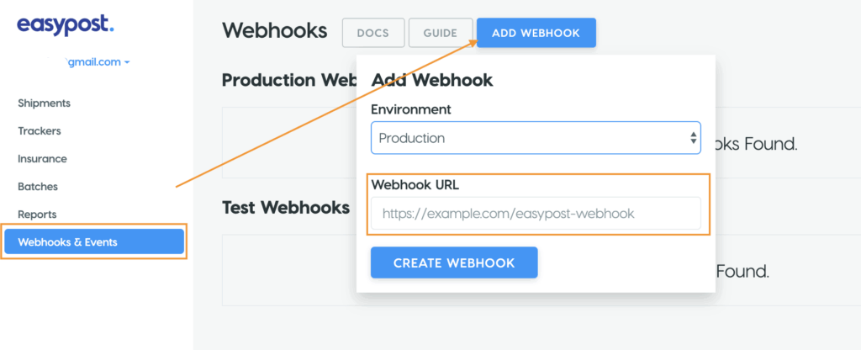Image resolution: width=861 pixels, height=350 pixels.
Task: Open the Reports section
Action: tap(37, 215)
